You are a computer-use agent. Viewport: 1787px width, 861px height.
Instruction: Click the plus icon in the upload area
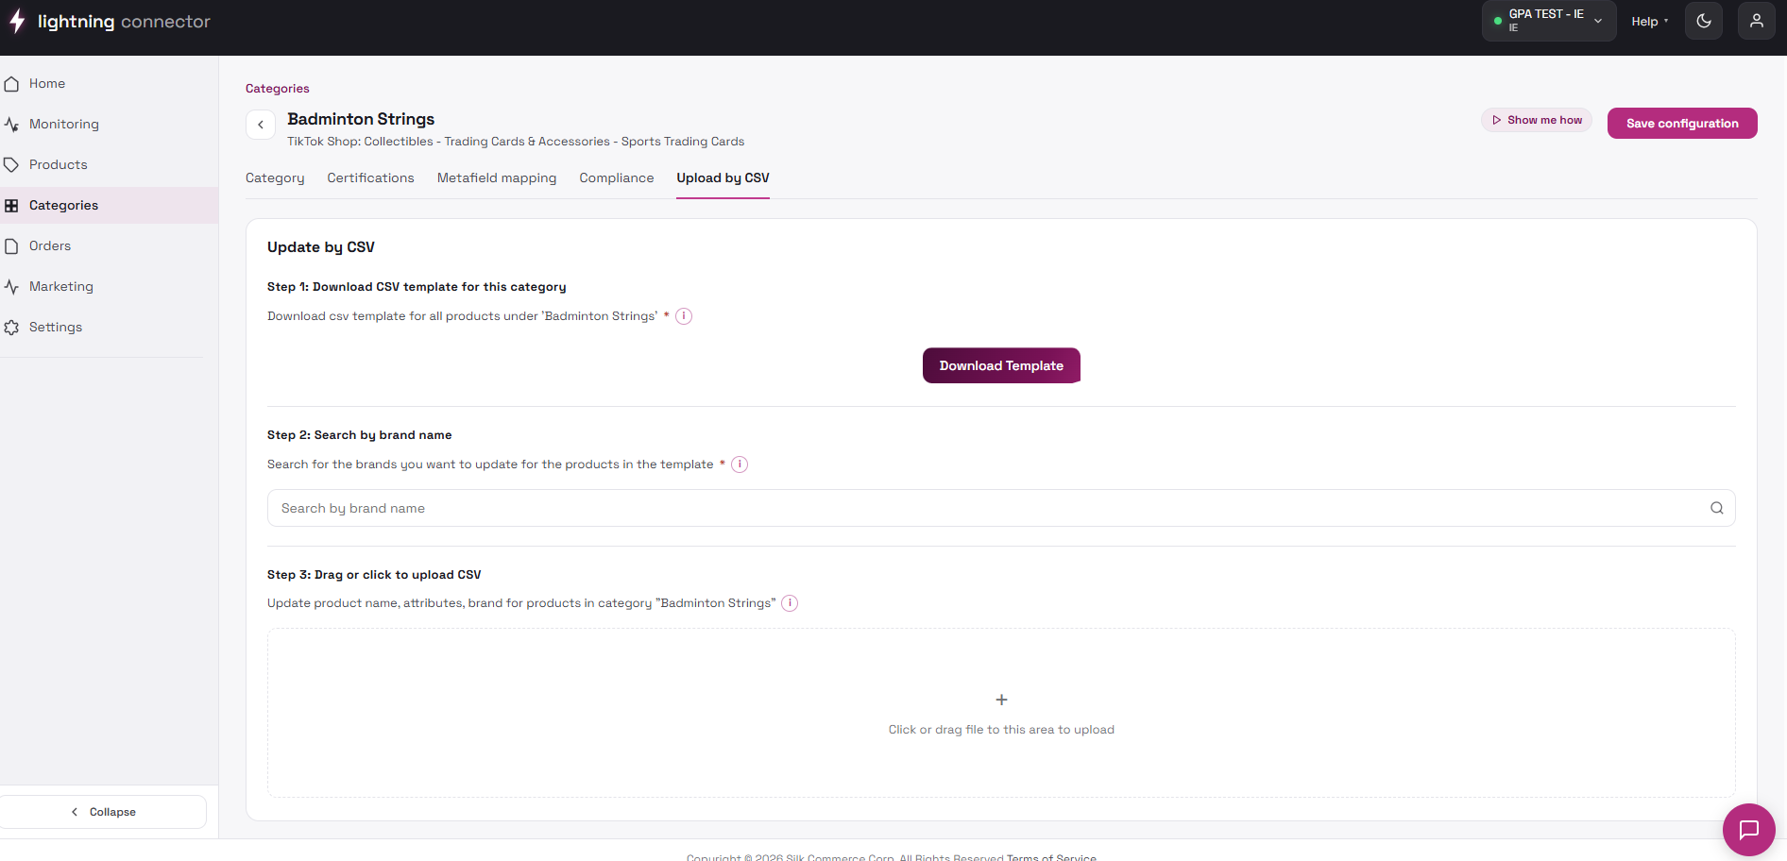pos(1001,700)
